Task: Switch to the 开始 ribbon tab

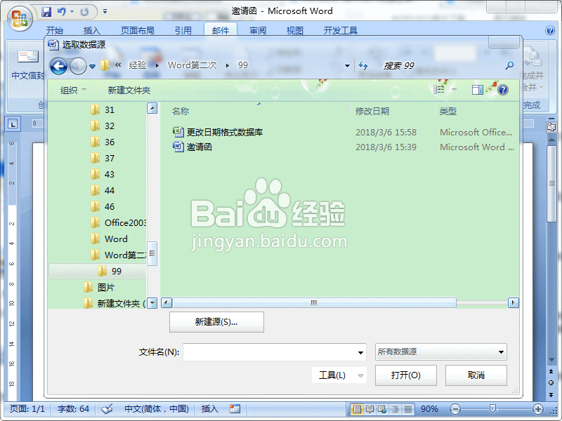Action: click(55, 31)
